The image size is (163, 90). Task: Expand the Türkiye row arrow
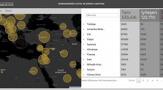pos(84,24)
